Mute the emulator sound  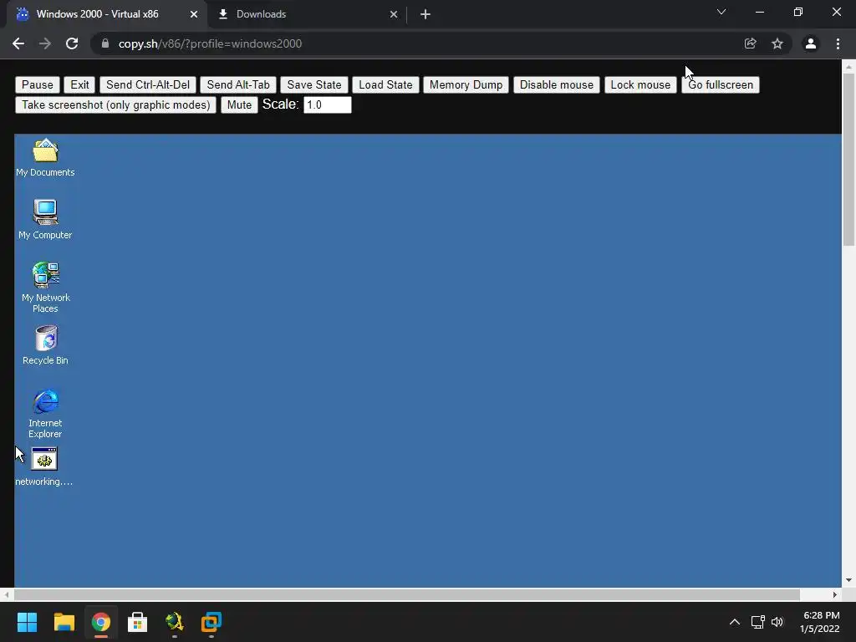239,104
